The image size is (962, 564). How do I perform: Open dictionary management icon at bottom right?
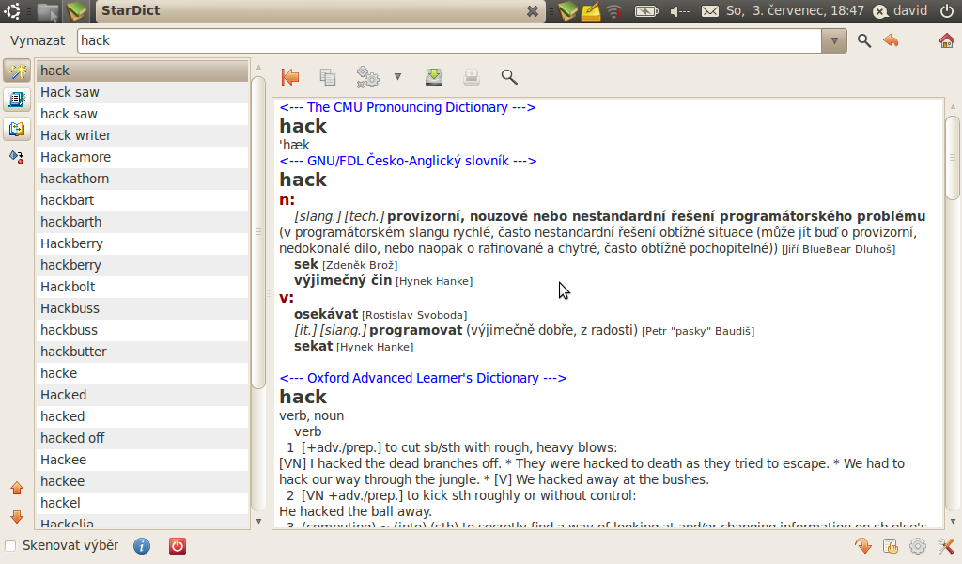coord(891,545)
